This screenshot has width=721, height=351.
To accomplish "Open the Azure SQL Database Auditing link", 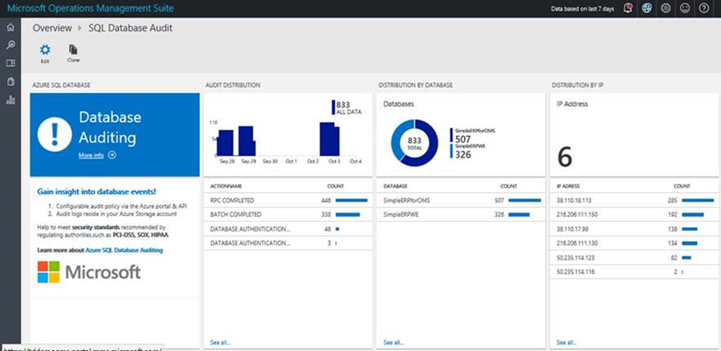I will point(125,250).
